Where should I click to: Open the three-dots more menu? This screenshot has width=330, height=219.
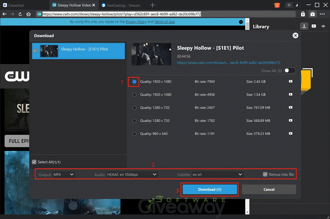[x=322, y=14]
